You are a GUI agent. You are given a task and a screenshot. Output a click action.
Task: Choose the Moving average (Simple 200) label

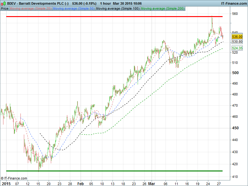(162, 8)
